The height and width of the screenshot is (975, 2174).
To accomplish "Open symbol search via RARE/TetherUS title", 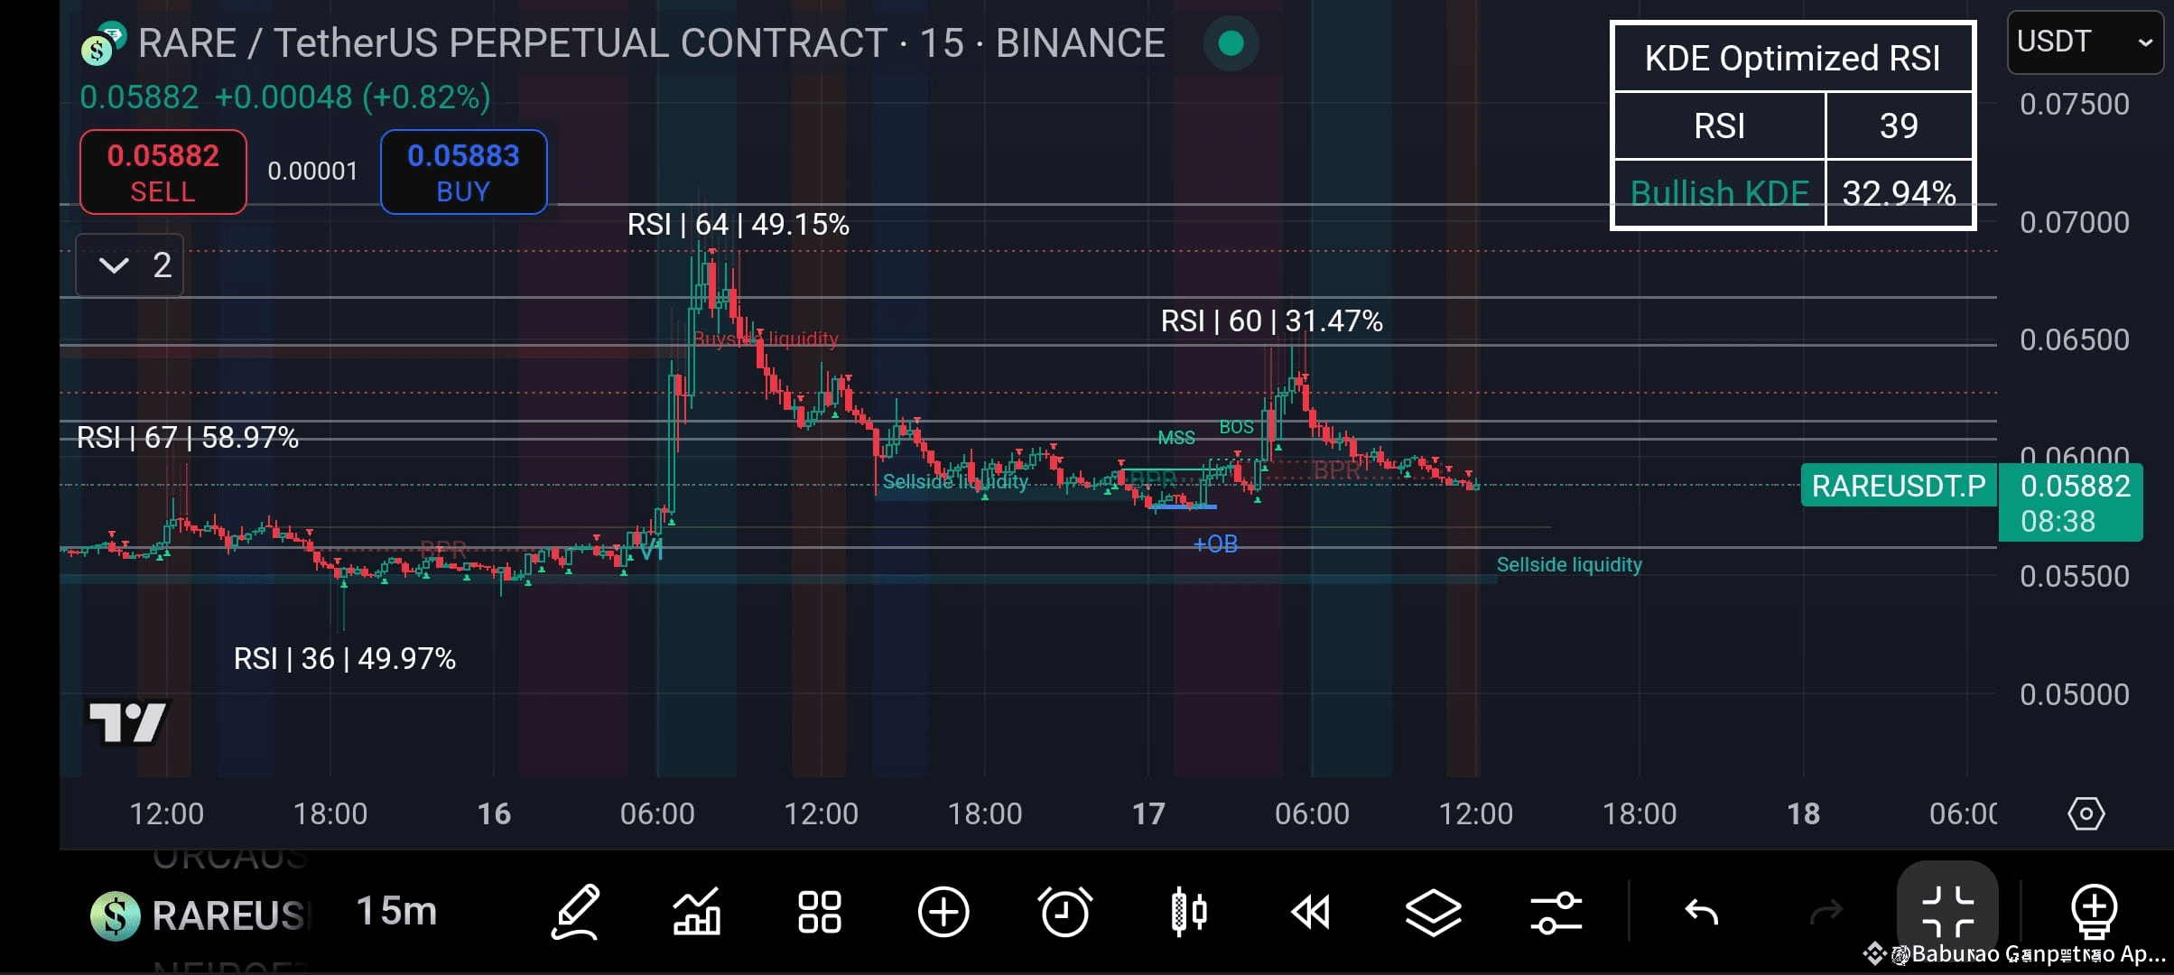I will [506, 42].
